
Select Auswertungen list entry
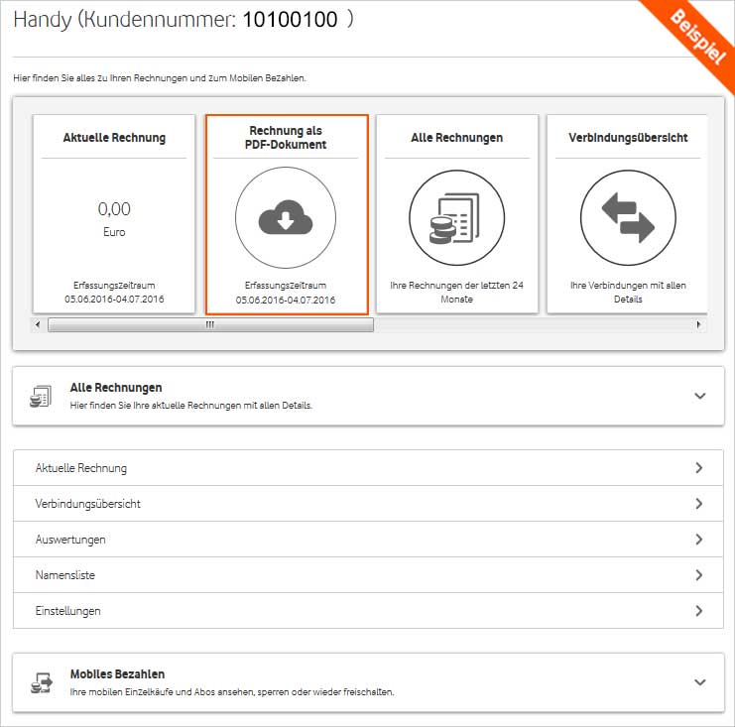tap(70, 540)
